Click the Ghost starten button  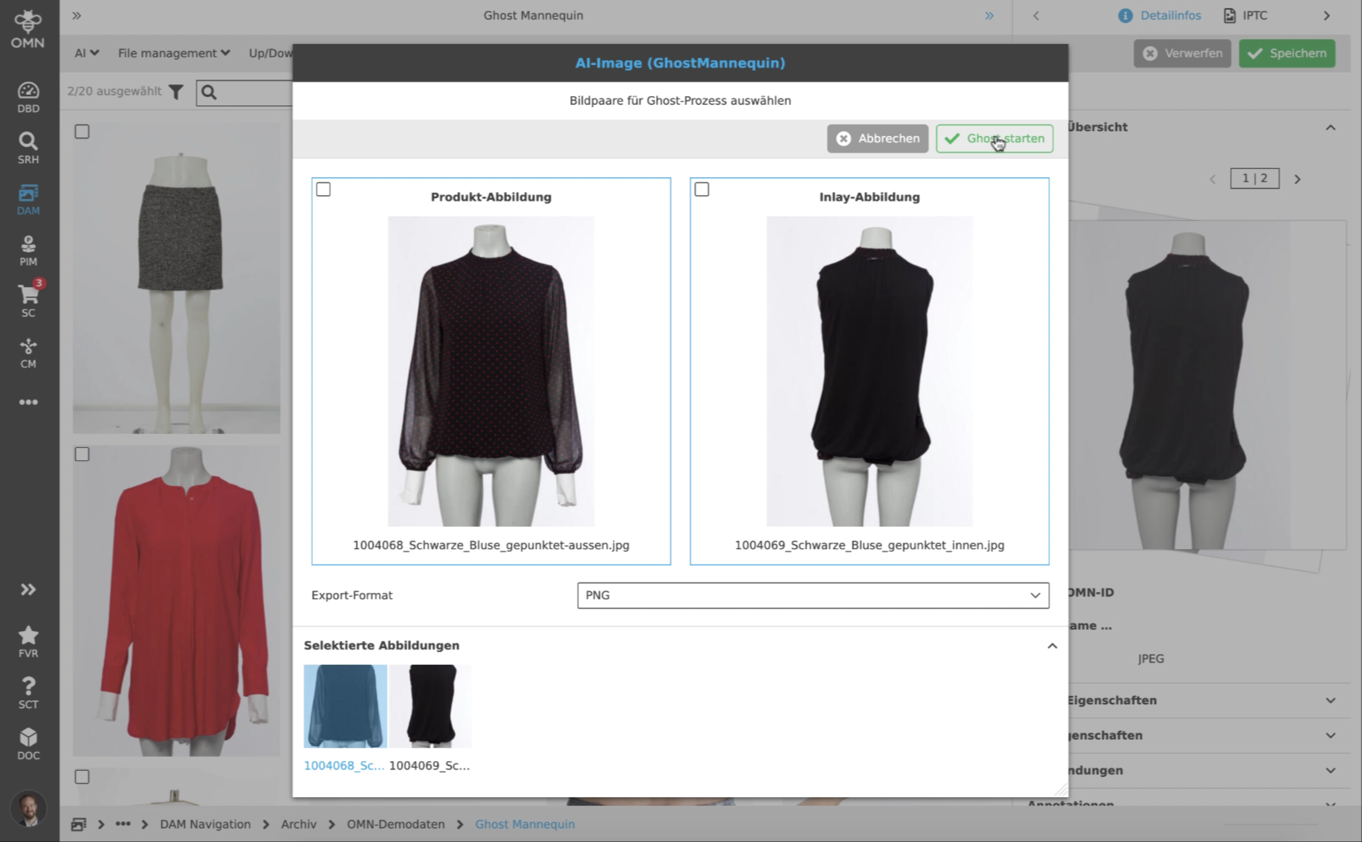(x=994, y=139)
